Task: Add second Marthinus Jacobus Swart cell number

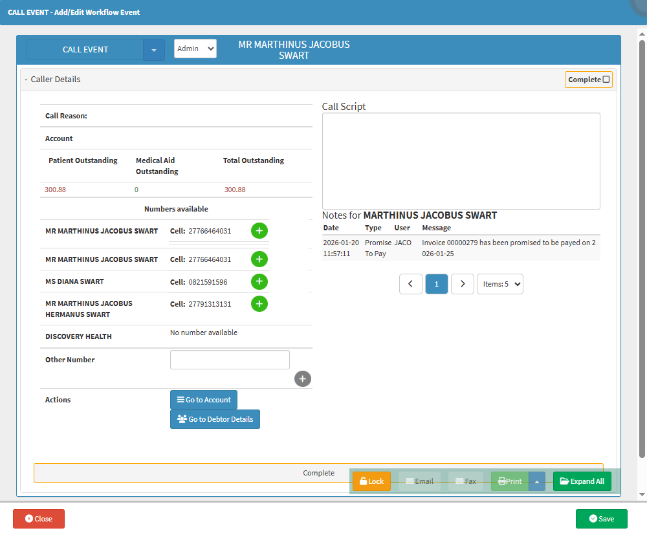Action: pyautogui.click(x=259, y=259)
